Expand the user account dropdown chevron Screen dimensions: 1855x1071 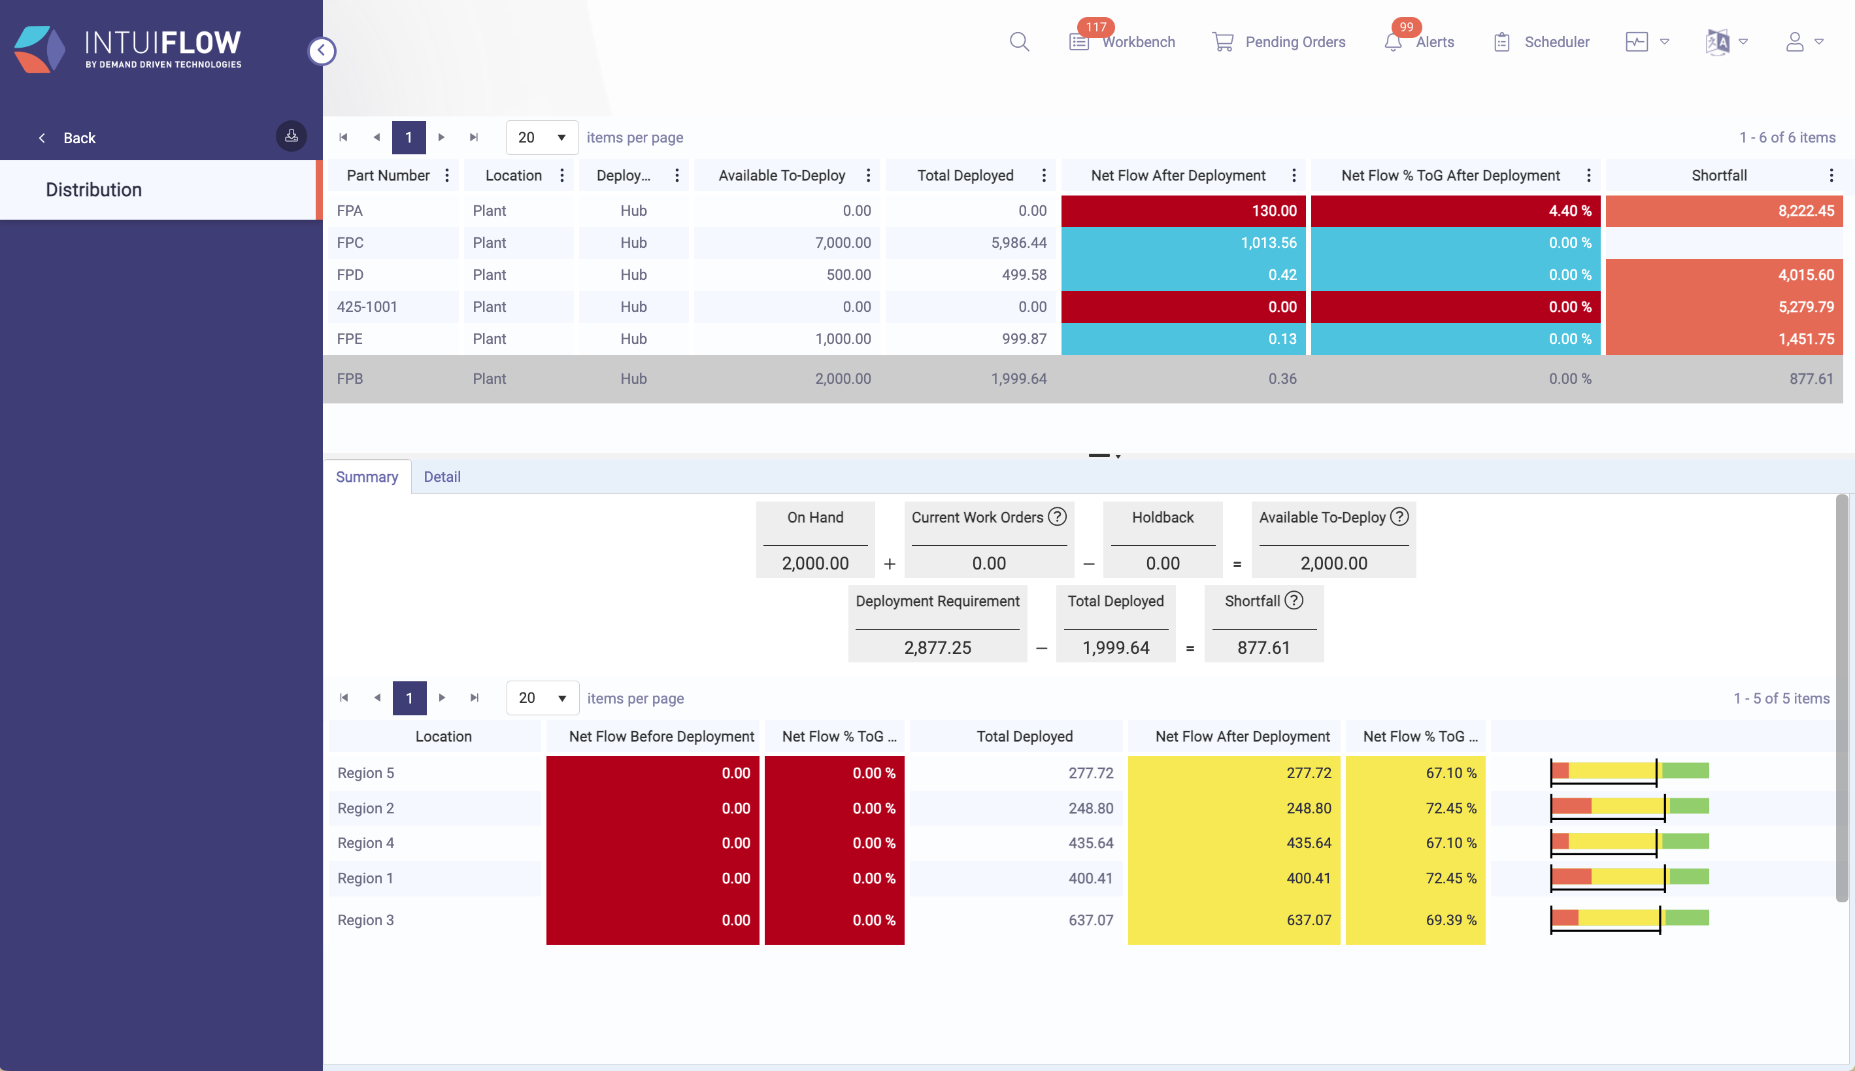(x=1820, y=42)
